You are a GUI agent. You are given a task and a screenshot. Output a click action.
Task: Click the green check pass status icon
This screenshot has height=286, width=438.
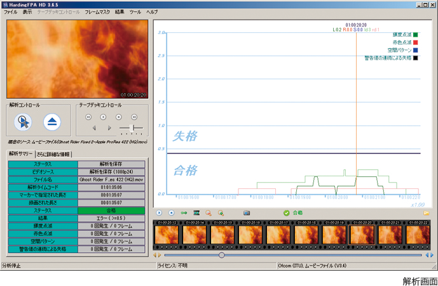click(x=286, y=213)
